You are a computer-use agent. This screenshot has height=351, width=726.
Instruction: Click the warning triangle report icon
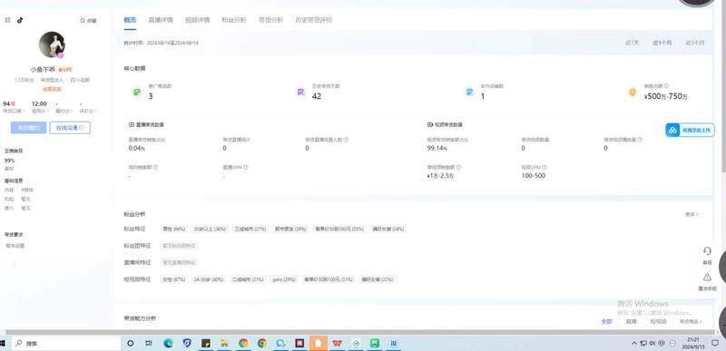coord(707,277)
